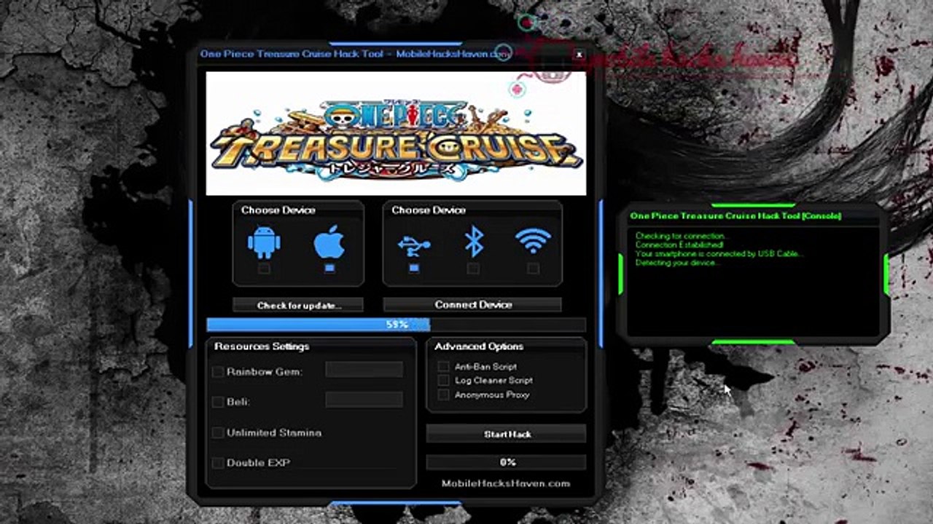Click the Connect Device button
Screen dimensions: 933x524
(x=473, y=304)
